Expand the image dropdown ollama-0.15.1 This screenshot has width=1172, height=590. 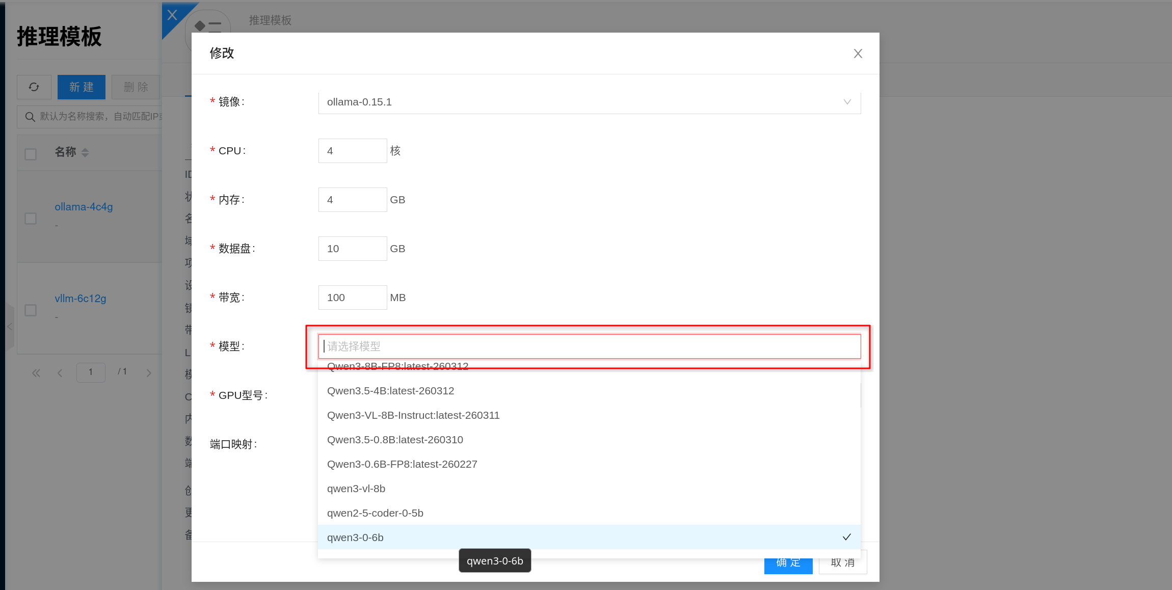tap(589, 102)
